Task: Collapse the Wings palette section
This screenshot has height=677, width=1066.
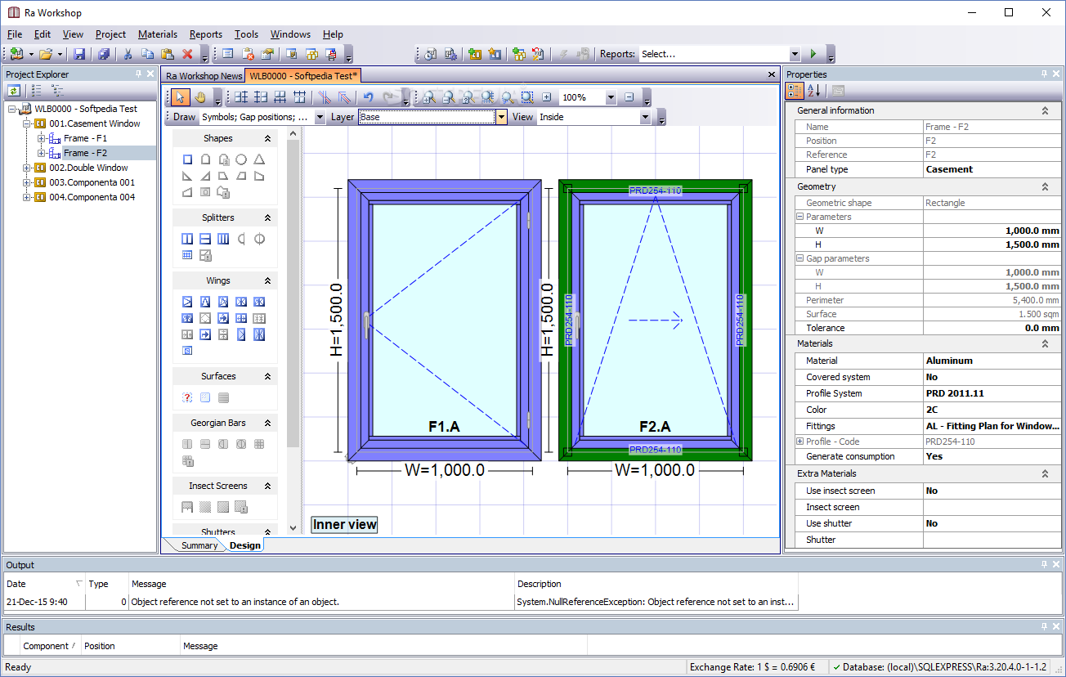Action: [x=267, y=281]
